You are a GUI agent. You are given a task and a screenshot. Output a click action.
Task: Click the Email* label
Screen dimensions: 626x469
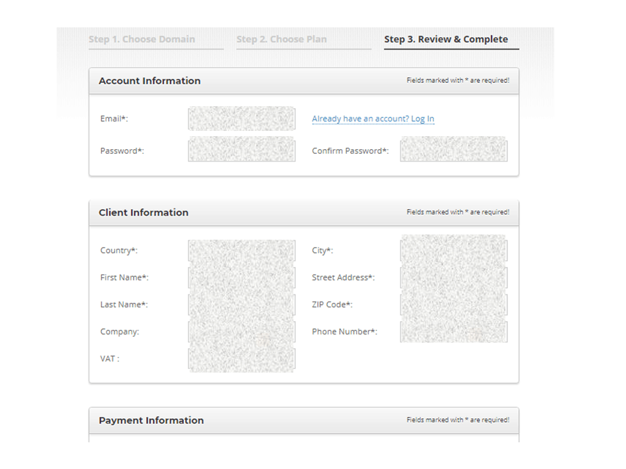(114, 119)
